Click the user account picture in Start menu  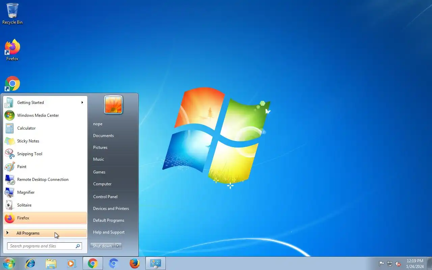tap(113, 105)
